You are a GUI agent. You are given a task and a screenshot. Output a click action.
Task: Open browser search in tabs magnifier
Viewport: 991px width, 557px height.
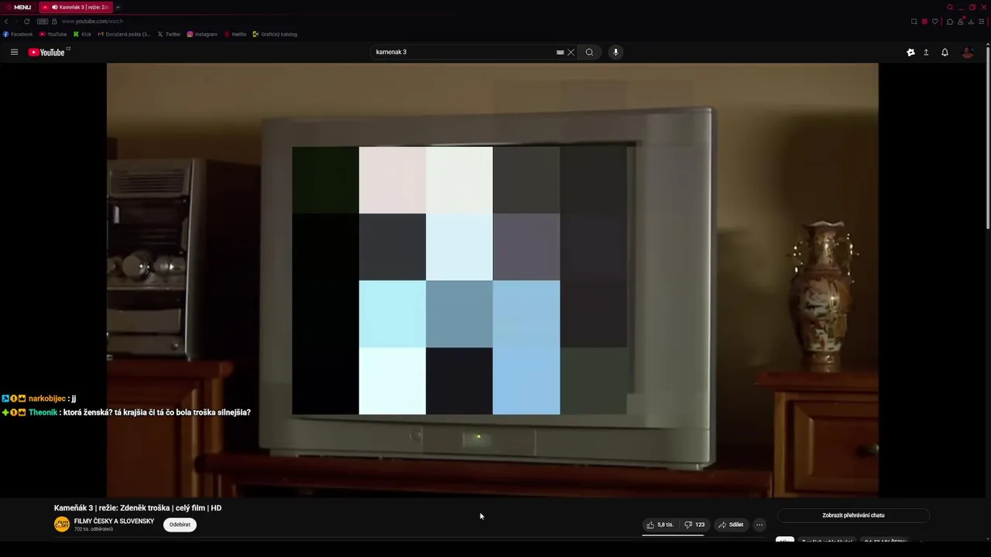[x=950, y=7]
